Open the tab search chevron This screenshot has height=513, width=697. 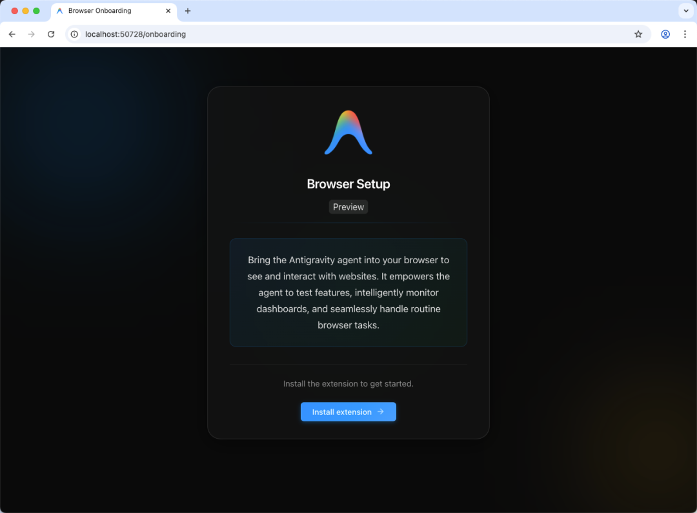tap(686, 11)
